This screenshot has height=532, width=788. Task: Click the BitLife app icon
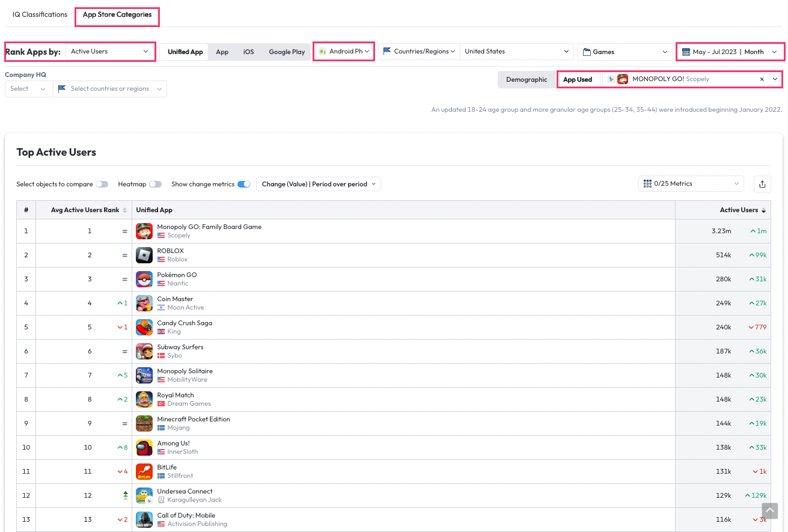pos(144,471)
